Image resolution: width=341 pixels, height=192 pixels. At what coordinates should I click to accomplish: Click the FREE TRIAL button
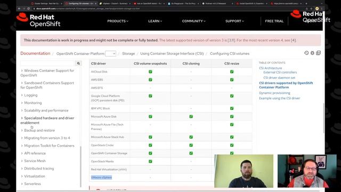coord(274,21)
